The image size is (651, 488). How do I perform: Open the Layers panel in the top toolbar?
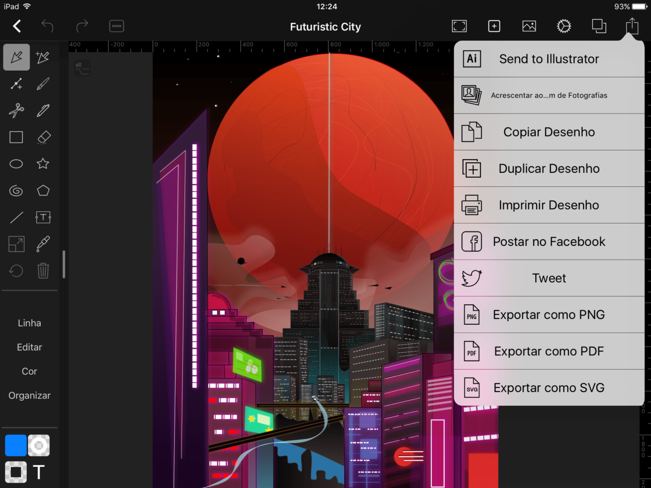coord(599,26)
